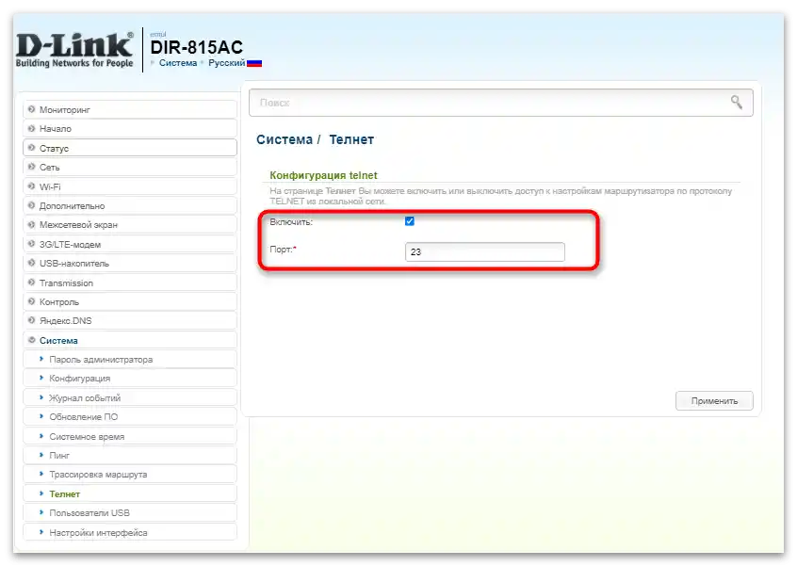The height and width of the screenshot is (566, 797).
Task: Open the Transmission menu section
Action: (x=130, y=283)
